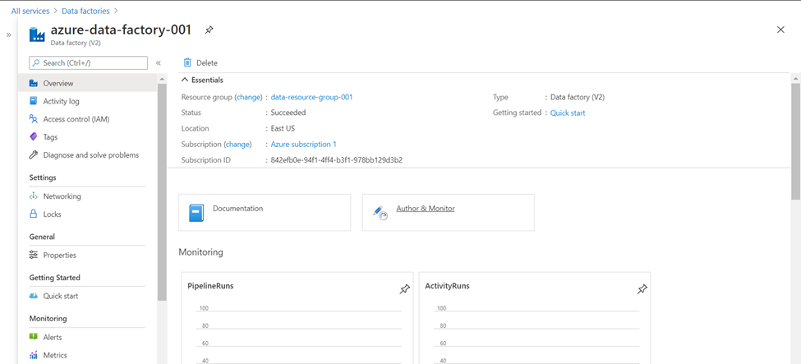Open Access control (IAM) icon
This screenshot has height=364, width=801.
34,119
